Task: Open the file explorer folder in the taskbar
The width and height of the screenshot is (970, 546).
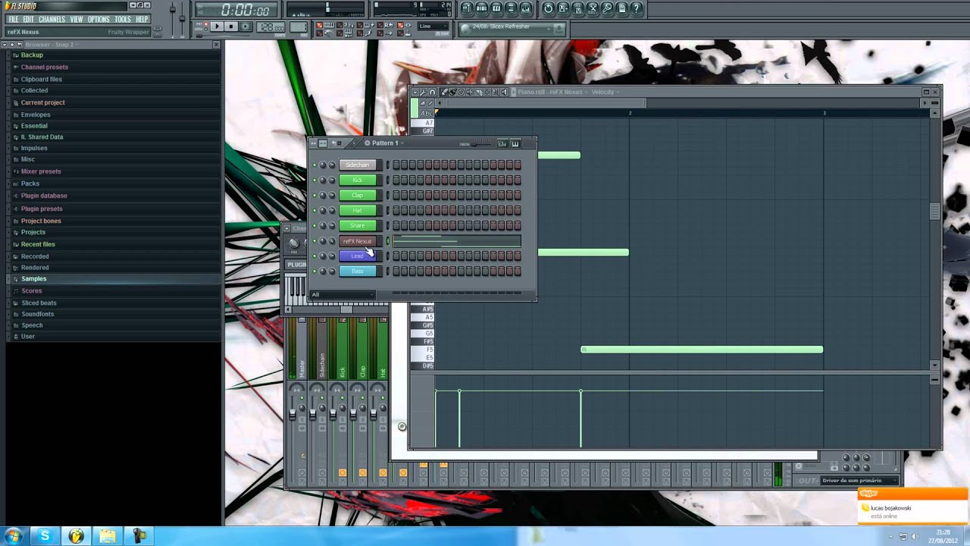Action: click(108, 536)
